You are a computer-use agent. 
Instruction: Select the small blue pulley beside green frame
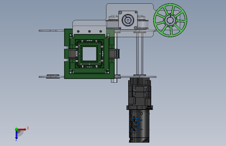(118, 54)
